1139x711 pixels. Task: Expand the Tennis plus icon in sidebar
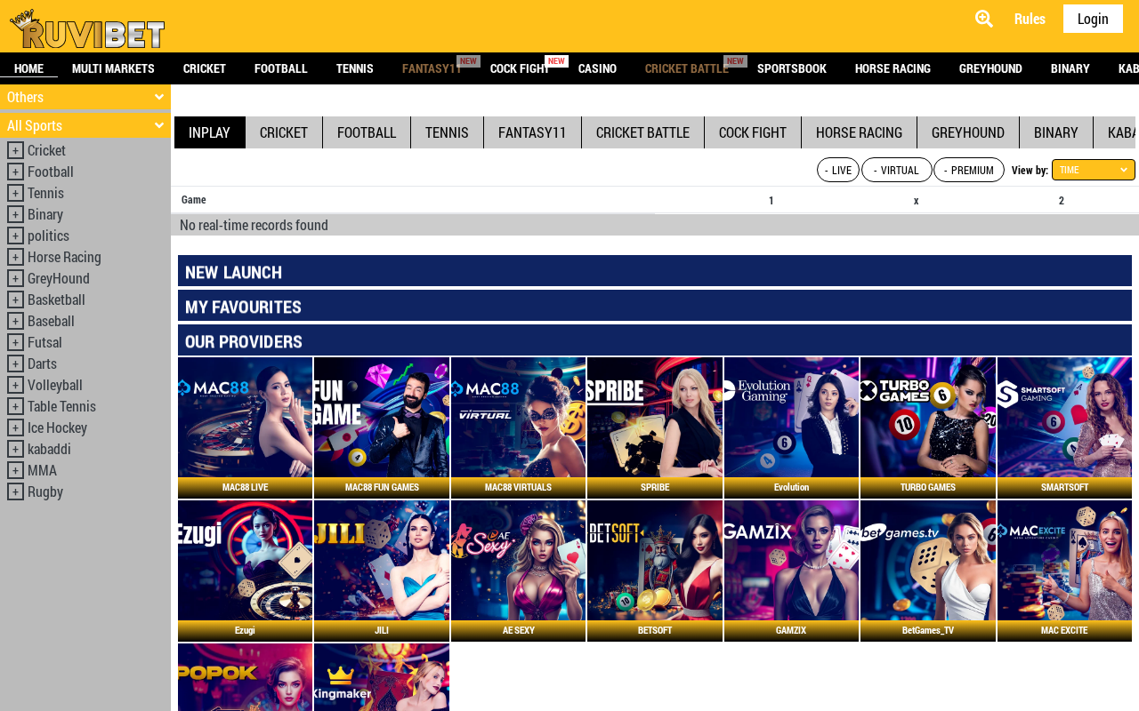tap(15, 193)
